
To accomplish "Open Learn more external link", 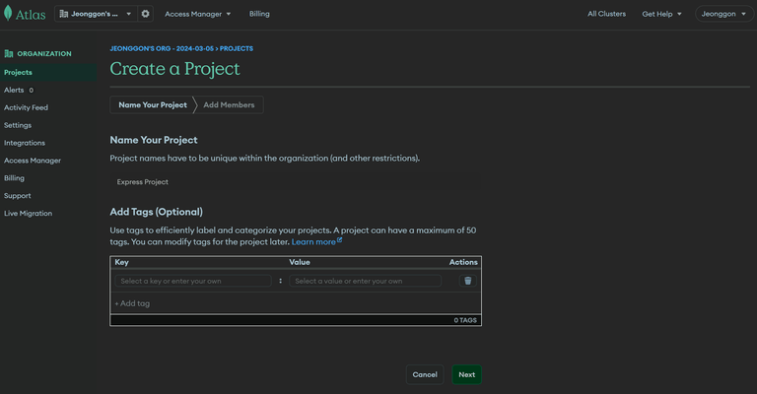I will (x=316, y=241).
